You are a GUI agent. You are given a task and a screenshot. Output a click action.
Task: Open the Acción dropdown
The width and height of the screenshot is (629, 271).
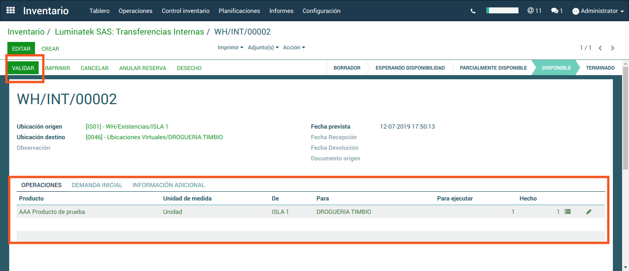294,47
